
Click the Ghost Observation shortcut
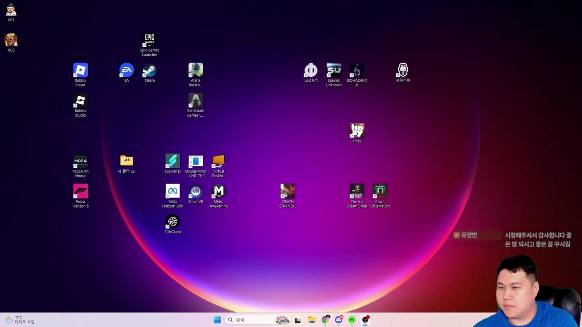(380, 191)
